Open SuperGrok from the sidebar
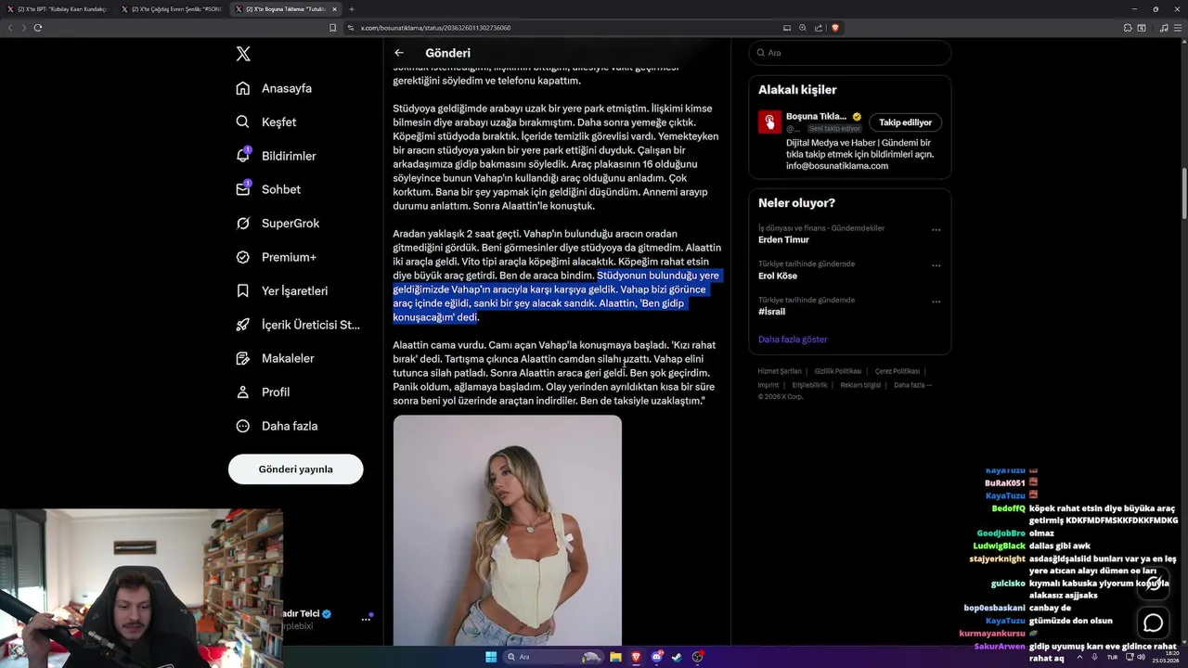 click(x=278, y=224)
